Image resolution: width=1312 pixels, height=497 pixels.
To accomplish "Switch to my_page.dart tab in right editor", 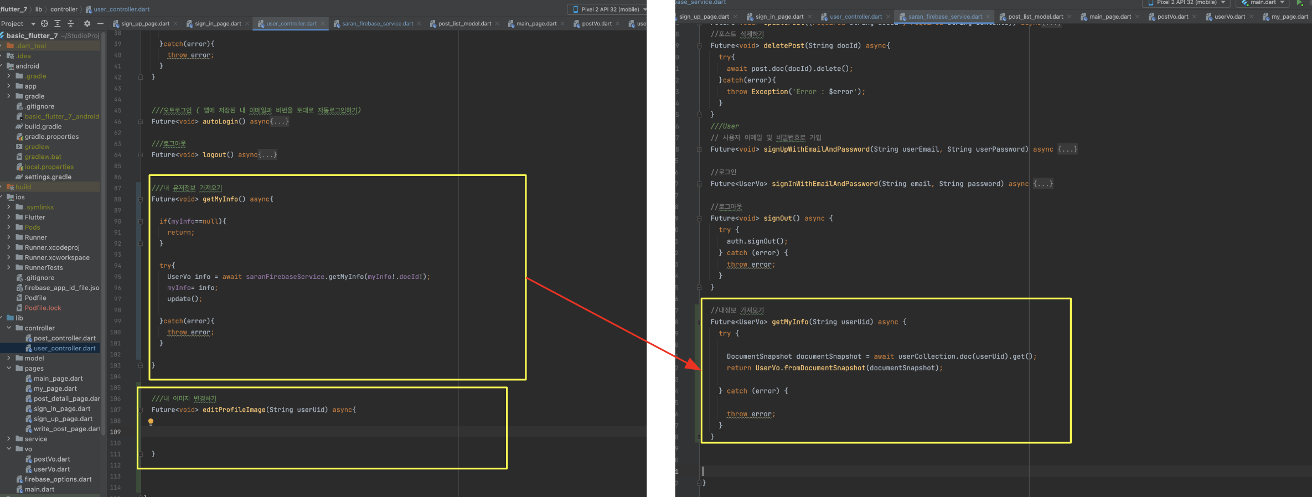I will tap(1289, 17).
